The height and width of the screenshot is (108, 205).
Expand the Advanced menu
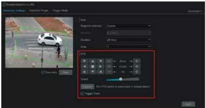(195, 11)
